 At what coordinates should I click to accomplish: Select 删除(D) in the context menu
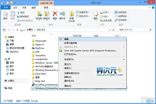92,77
